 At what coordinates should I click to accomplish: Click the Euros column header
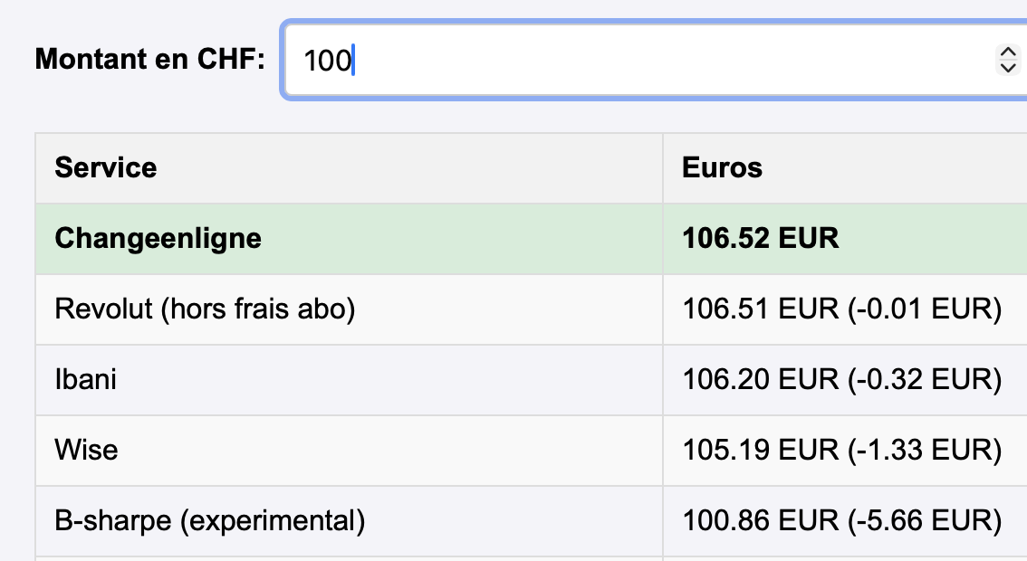pyautogui.click(x=722, y=167)
